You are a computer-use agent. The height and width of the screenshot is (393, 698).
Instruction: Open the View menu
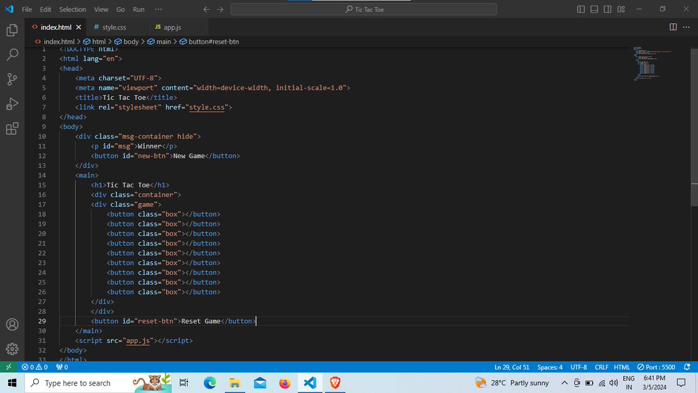pyautogui.click(x=101, y=9)
